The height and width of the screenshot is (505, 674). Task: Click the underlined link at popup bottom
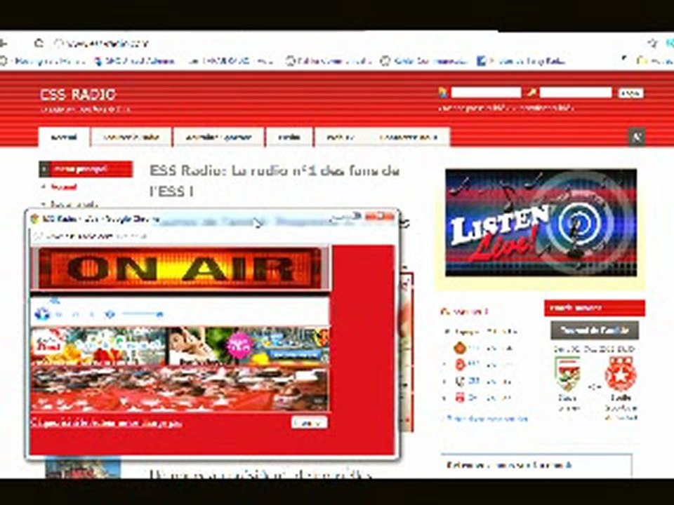[x=107, y=424]
